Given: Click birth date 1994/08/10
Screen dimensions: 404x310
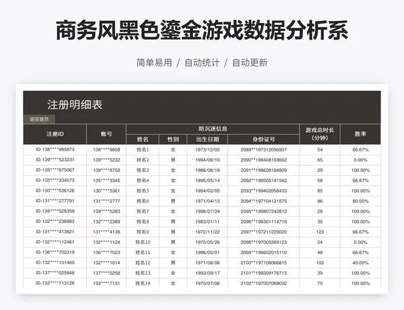Looking at the screenshot, I should pos(207,160).
